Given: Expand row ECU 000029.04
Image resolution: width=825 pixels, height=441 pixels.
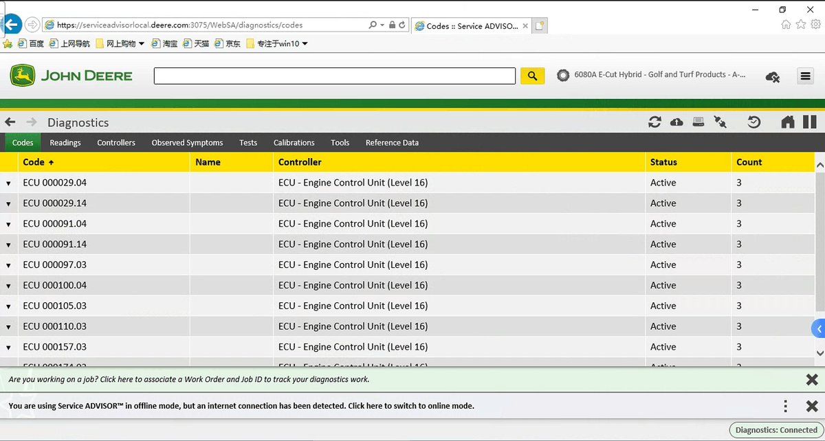Looking at the screenshot, I should (9, 183).
